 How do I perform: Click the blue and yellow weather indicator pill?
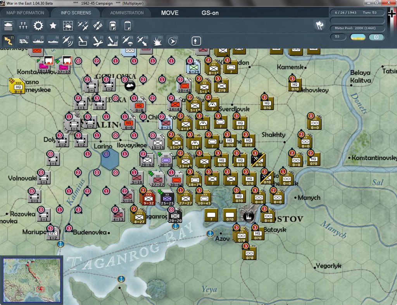pos(358,37)
